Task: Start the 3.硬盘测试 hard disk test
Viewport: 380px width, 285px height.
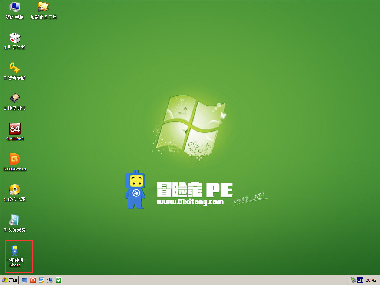Action: point(14,100)
